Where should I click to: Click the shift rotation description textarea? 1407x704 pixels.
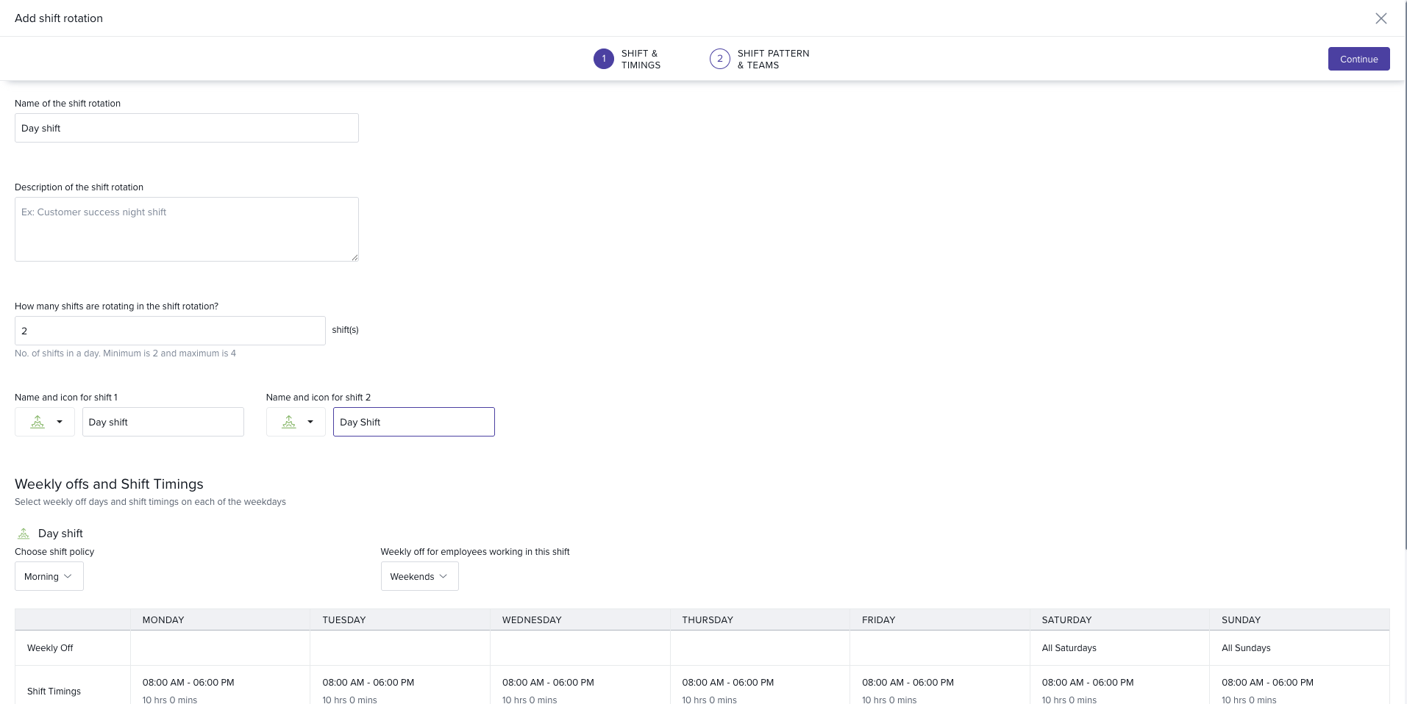[186, 229]
